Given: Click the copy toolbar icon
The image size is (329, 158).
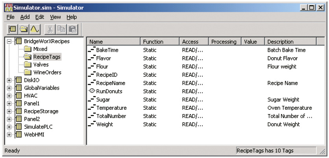Looking at the screenshot, I should point(61,29).
